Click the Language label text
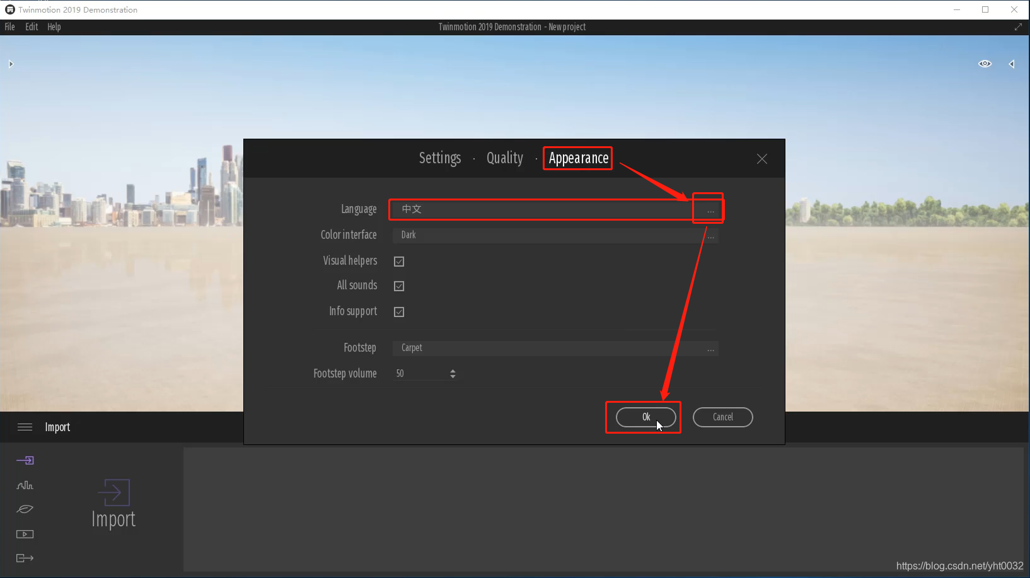1030x578 pixels. [359, 209]
